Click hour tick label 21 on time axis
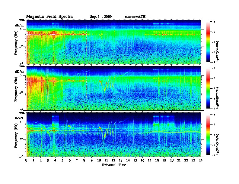This screenshot has height=184, width=239. coord(179,160)
